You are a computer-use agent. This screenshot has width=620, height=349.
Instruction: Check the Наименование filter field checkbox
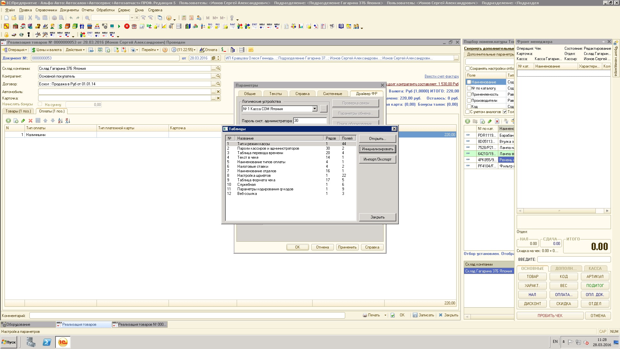[x=469, y=82]
